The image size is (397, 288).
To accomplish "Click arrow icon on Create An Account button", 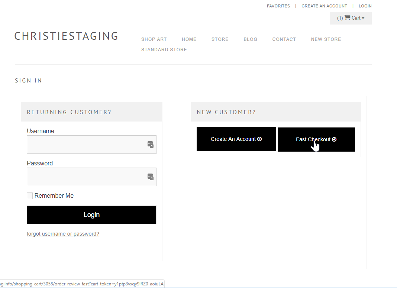I will point(259,139).
